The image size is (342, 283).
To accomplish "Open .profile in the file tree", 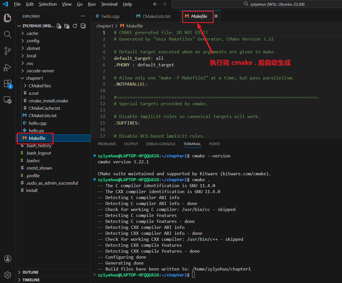I will point(53,176).
